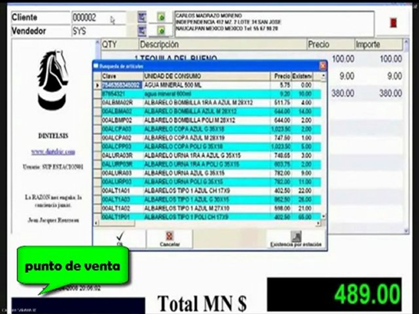Click price 511.75 in article list
419x314 pixels.
[x=282, y=103]
